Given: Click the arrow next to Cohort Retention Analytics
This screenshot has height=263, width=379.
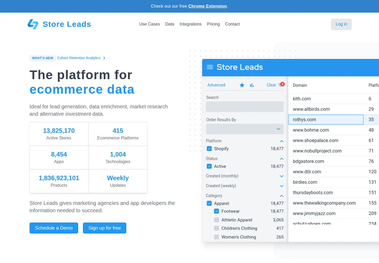Looking at the screenshot, I should [x=104, y=58].
